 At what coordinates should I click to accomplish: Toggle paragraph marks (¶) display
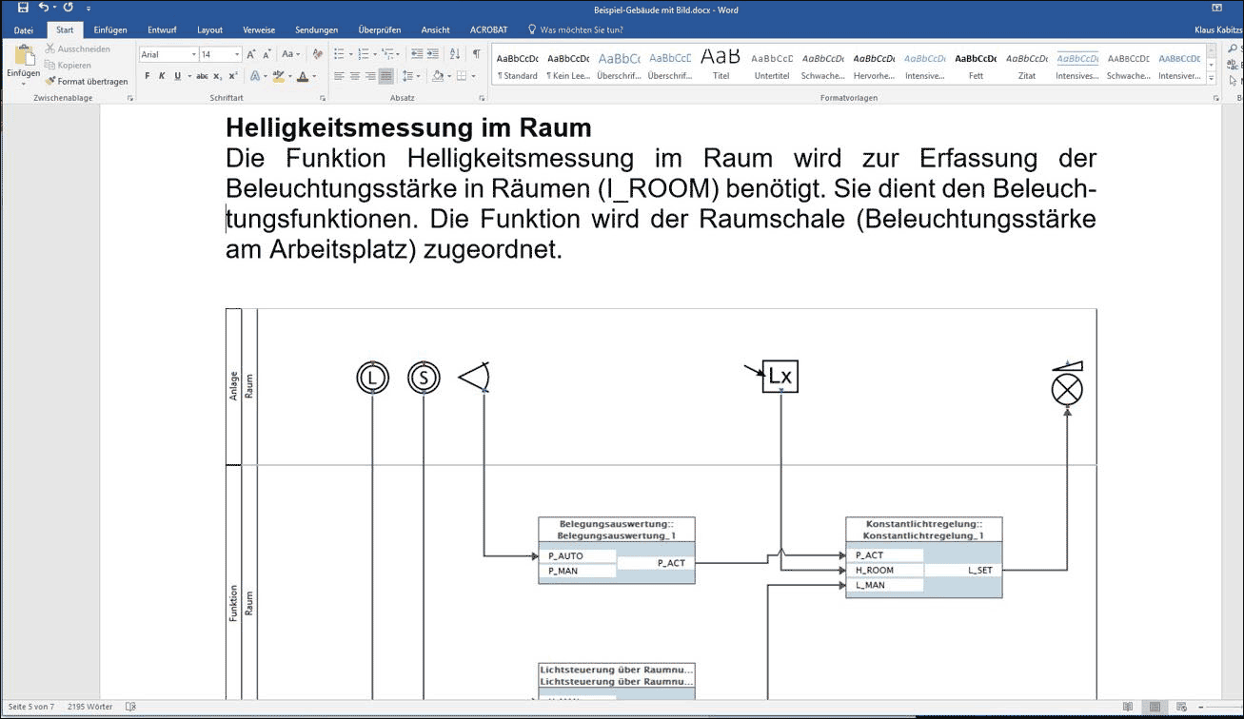[476, 54]
